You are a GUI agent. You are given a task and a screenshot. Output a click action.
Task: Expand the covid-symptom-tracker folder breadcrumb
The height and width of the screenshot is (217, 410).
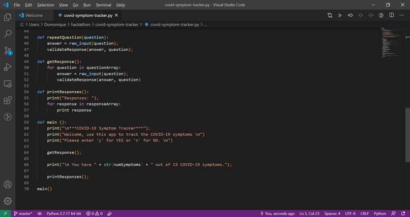[116, 24]
